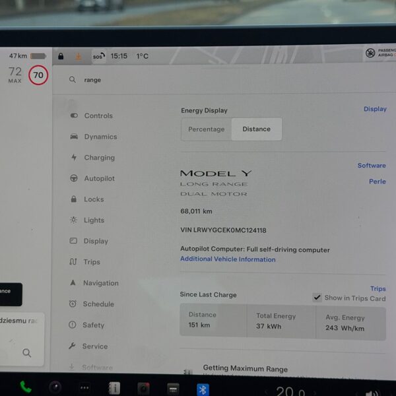396x396 pixels.
Task: Tap the 68,011 km odometer reading
Action: pos(196,211)
